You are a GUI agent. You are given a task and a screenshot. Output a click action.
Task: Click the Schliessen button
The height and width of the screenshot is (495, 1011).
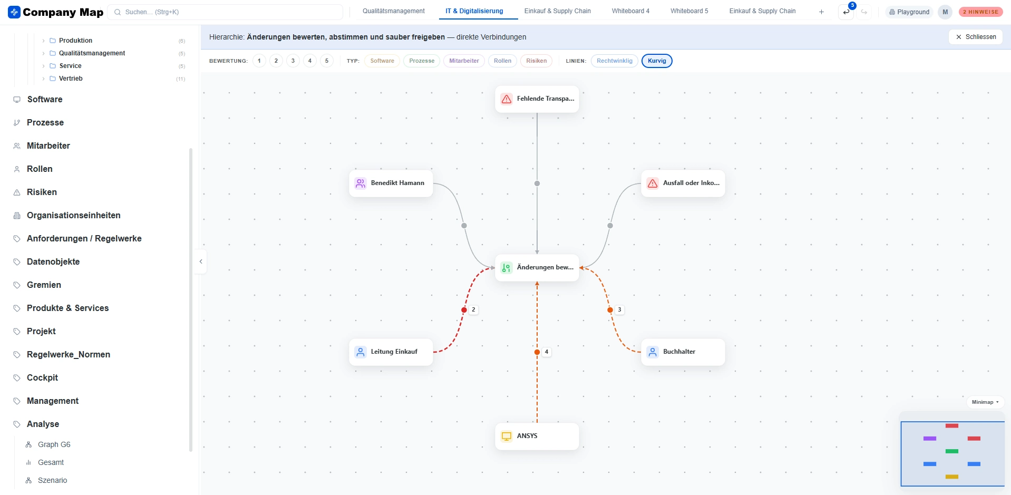[976, 37]
